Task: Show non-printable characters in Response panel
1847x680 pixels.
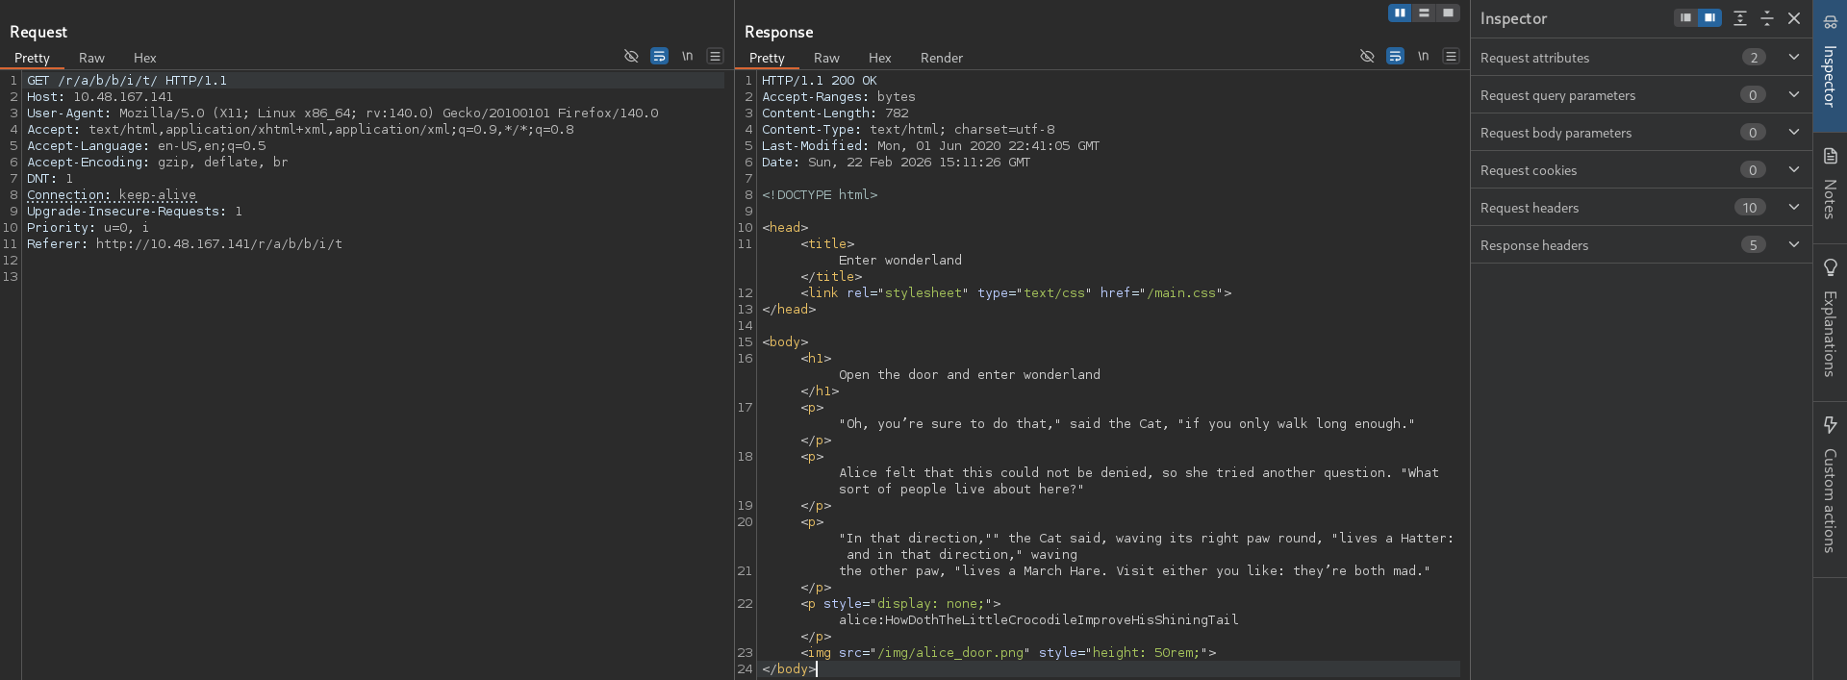Action: pyautogui.click(x=1423, y=57)
